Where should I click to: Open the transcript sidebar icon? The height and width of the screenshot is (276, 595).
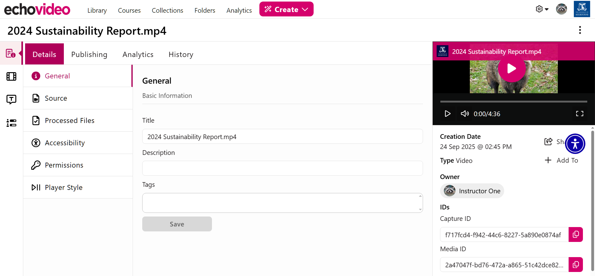[x=11, y=99]
